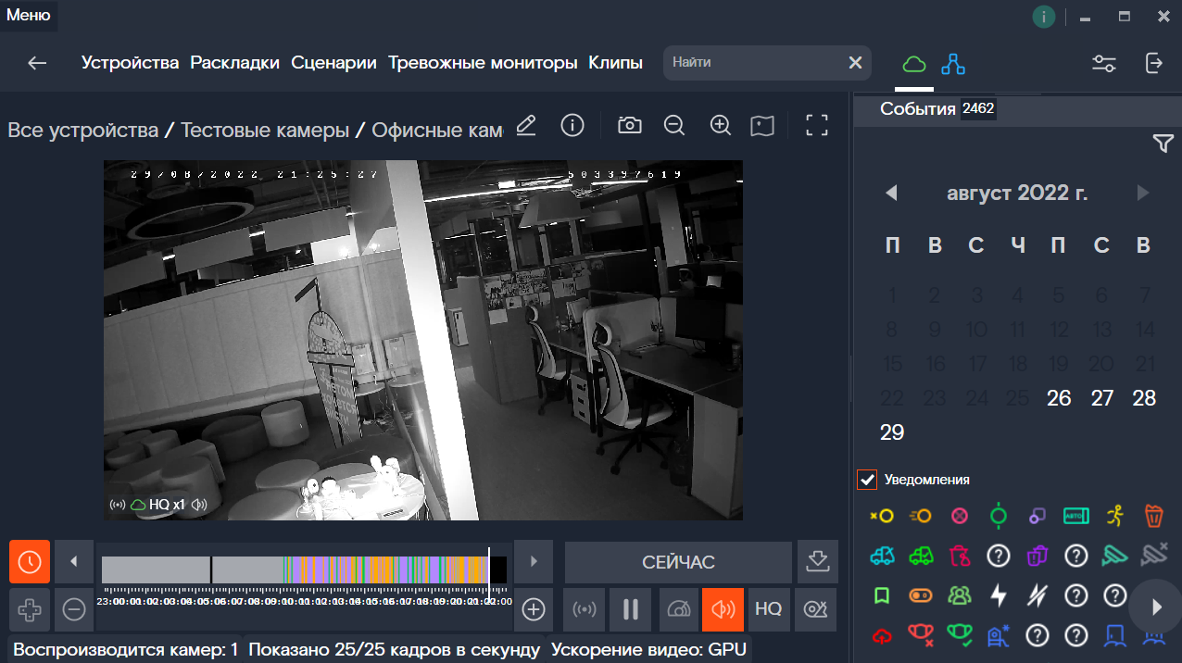This screenshot has height=663, width=1182.
Task: Uncheck the Уведомления checkbox
Action: (x=867, y=480)
